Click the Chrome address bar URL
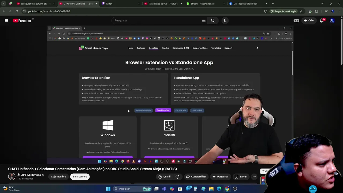343x193 pixels. click(x=49, y=11)
